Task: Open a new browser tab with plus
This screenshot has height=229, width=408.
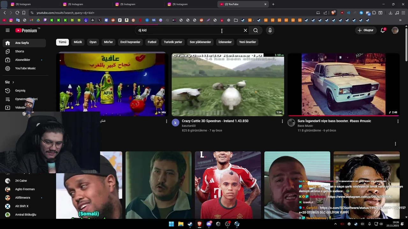Action: coord(273,4)
